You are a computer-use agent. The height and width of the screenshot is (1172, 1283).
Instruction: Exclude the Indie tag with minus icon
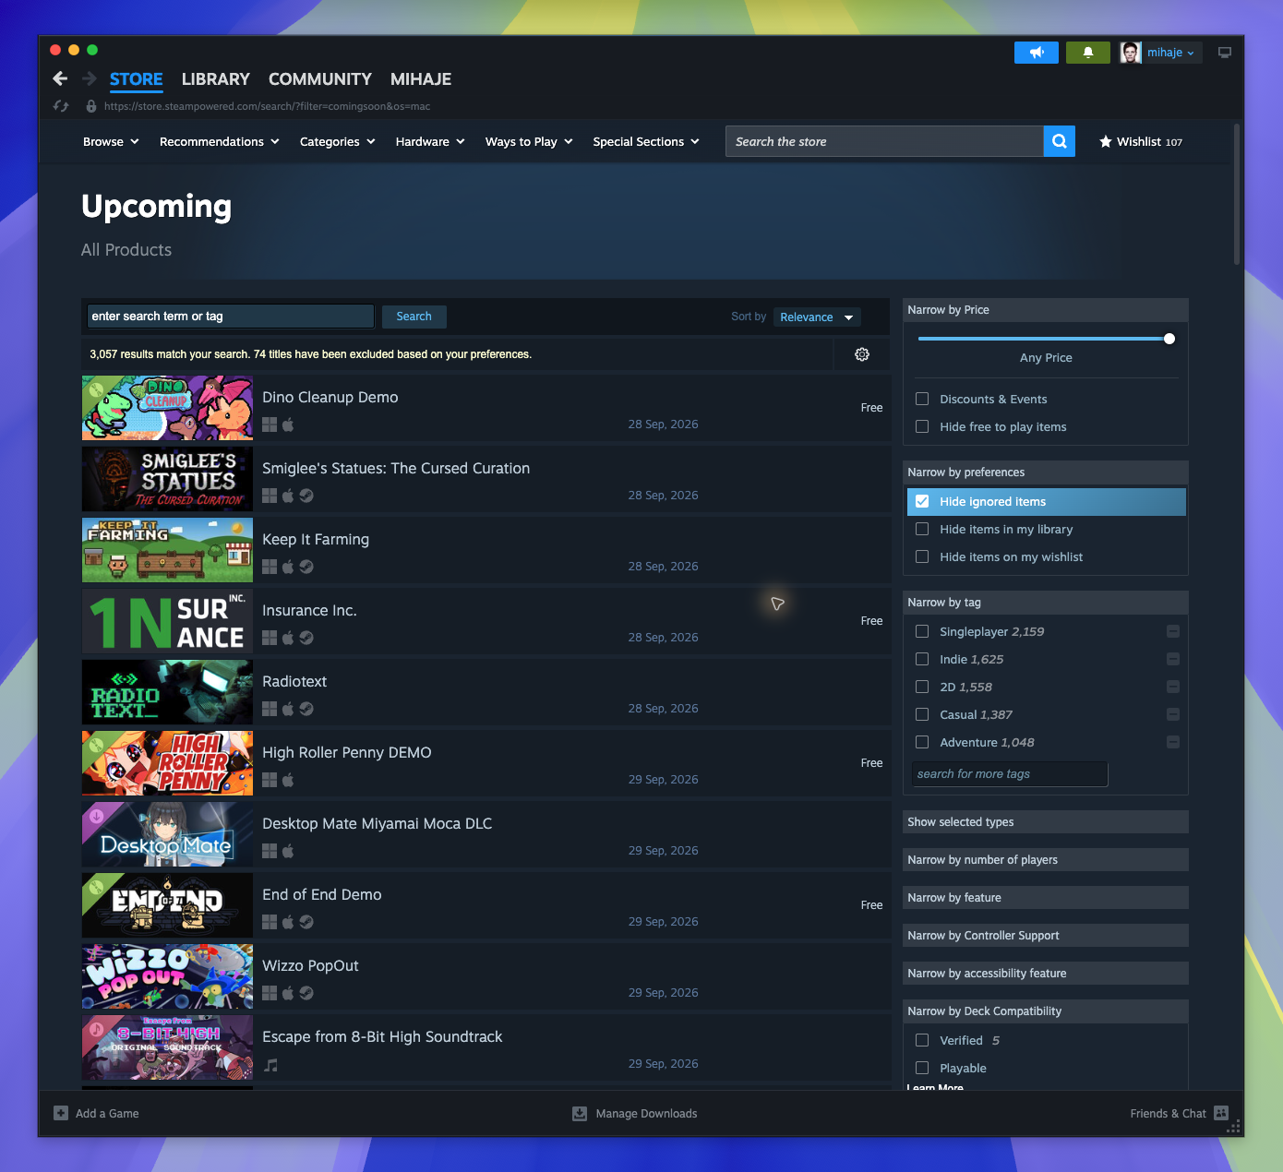tap(1173, 659)
